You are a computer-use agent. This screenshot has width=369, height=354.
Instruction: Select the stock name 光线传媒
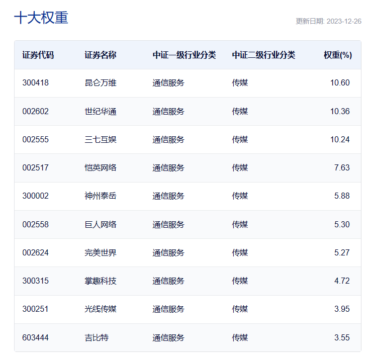(x=101, y=309)
